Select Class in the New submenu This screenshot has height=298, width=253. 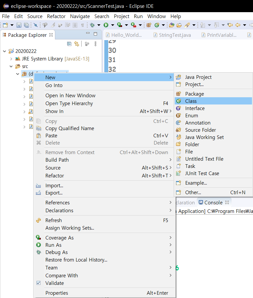pos(213,101)
